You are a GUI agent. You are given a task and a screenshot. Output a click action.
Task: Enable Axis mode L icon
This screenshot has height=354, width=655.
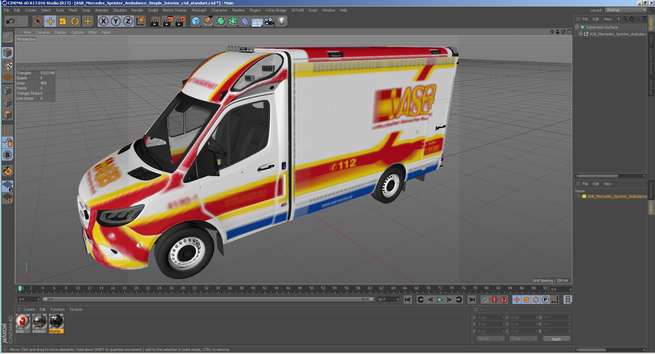click(x=7, y=130)
